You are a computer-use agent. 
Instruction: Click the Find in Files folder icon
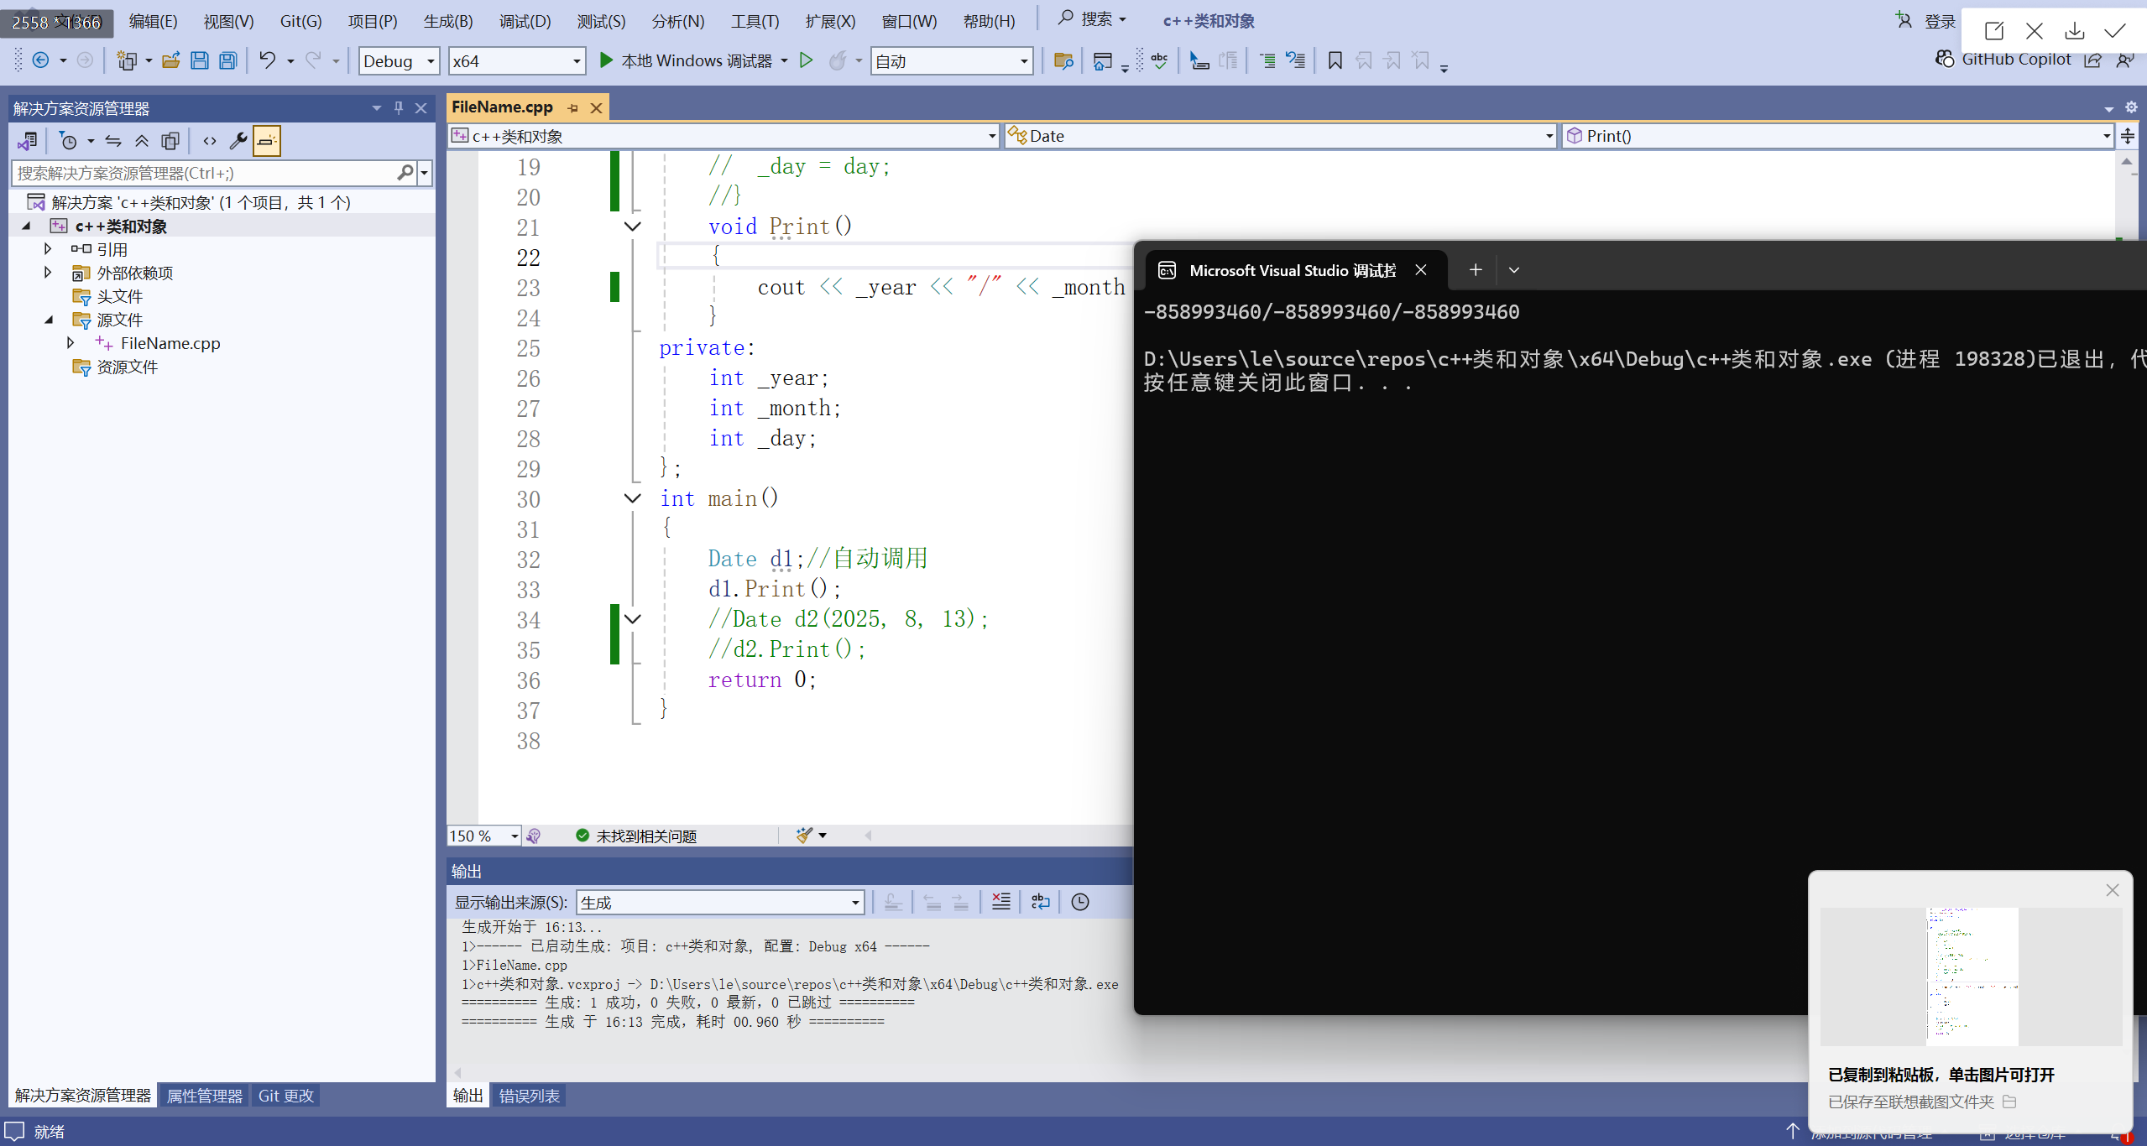tap(1063, 60)
